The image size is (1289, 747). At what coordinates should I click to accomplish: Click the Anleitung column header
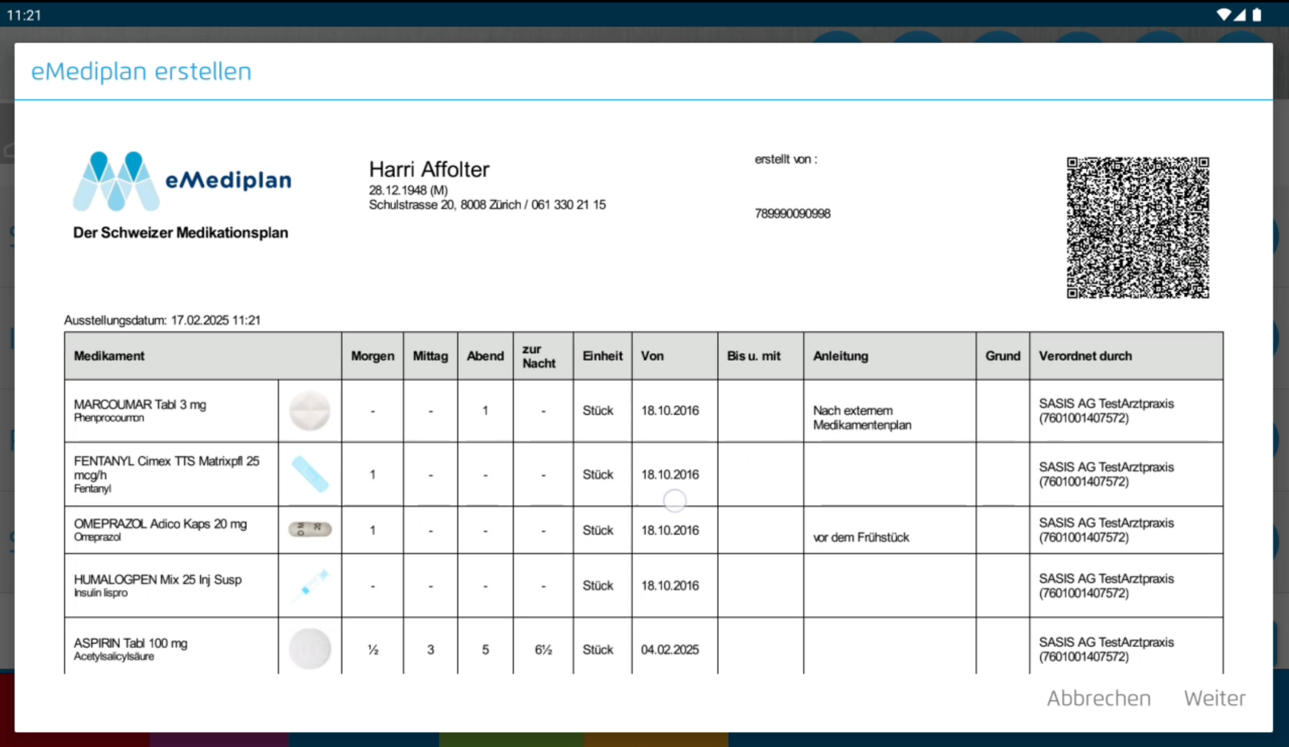[x=840, y=356]
